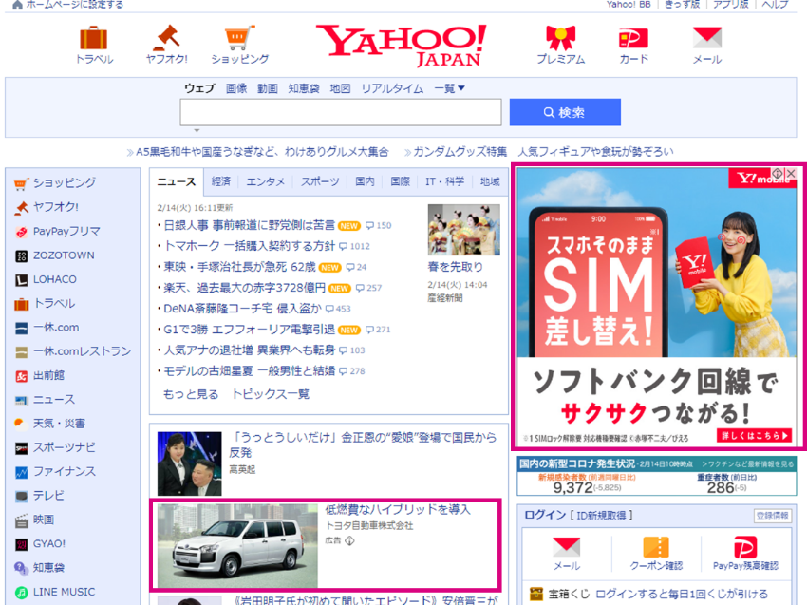Screen dimensions: 807x605
Task: Switch to the 国際 news tab
Action: (x=400, y=181)
